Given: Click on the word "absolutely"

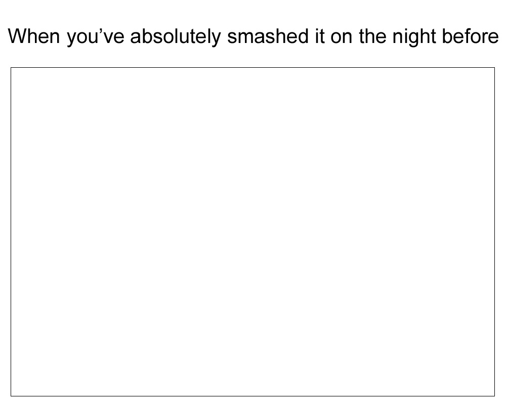Looking at the screenshot, I should tap(176, 37).
